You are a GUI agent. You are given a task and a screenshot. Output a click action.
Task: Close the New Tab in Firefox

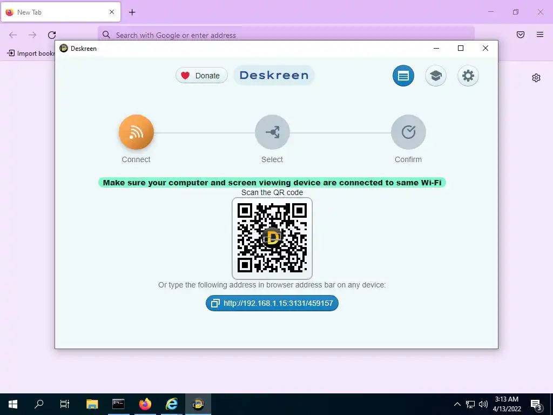112,12
